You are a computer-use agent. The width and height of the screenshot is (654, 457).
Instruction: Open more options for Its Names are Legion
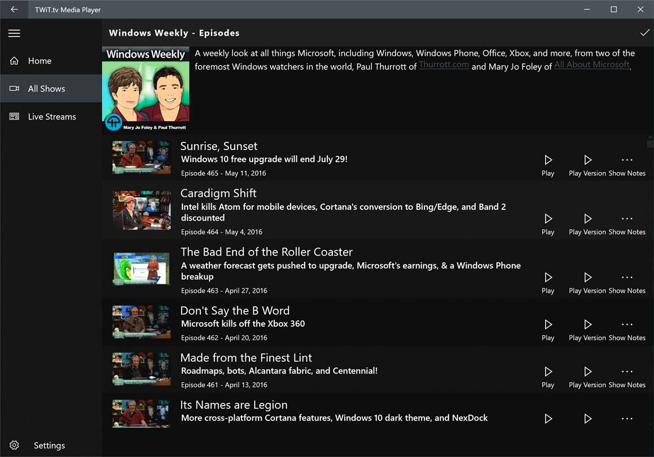(627, 419)
